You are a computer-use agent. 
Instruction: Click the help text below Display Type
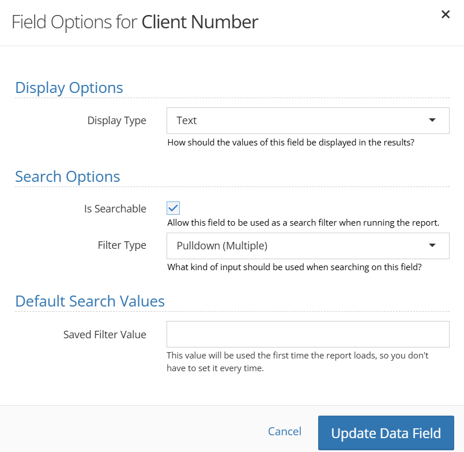291,142
